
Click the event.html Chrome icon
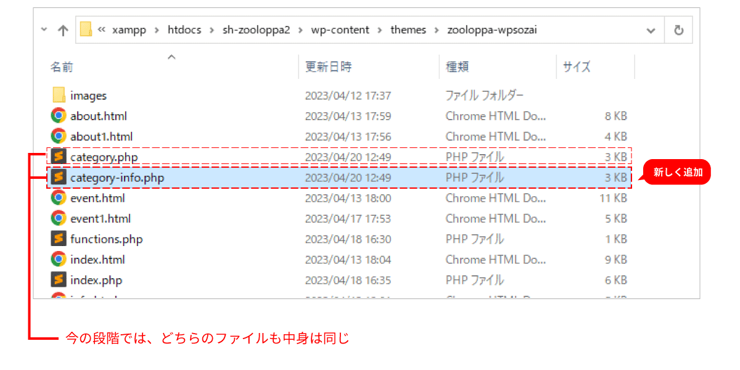(59, 197)
